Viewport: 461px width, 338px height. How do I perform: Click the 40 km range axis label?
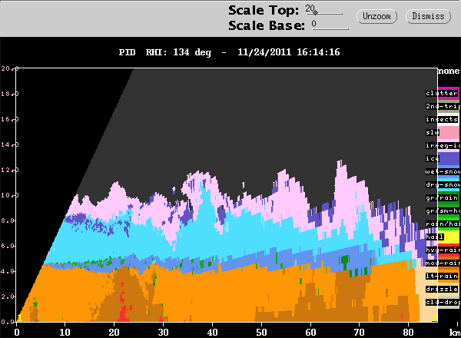(x=212, y=333)
